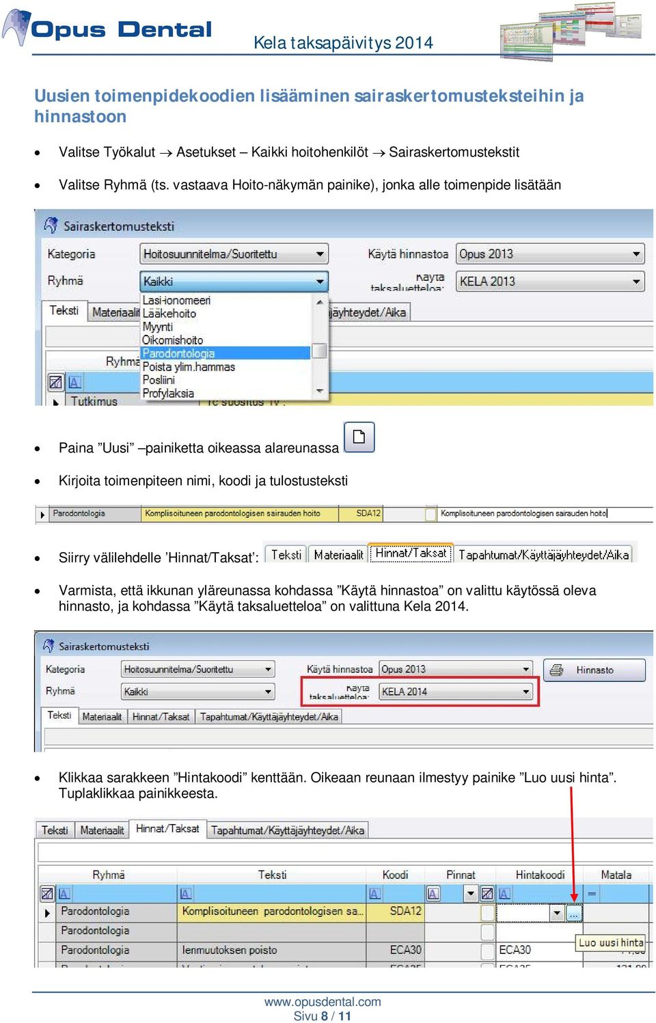Click the row selector arrow beside Tutkimus

(x=55, y=402)
